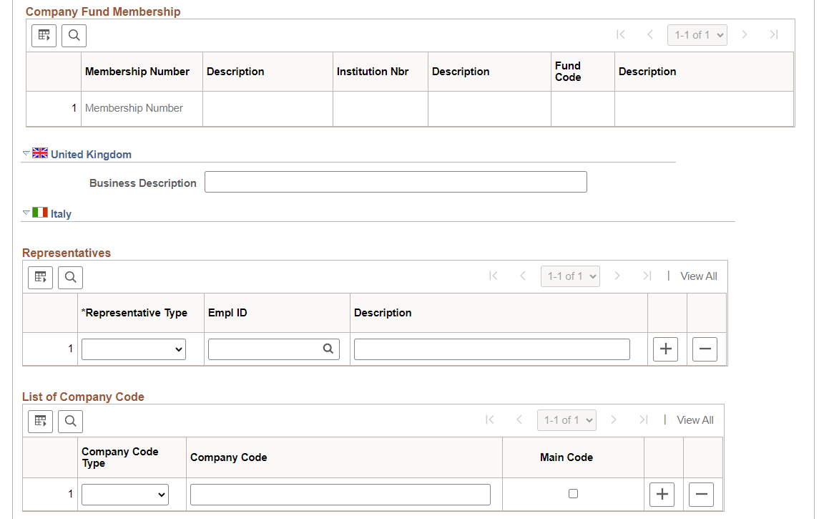Open Find in the Company Fund Membership grid
Viewport: 829px width, 519px height.
click(x=74, y=35)
